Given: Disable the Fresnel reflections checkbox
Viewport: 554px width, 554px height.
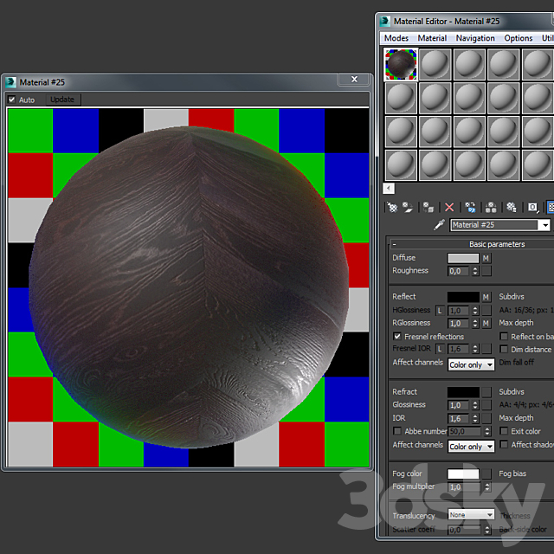Looking at the screenshot, I should pyautogui.click(x=397, y=336).
